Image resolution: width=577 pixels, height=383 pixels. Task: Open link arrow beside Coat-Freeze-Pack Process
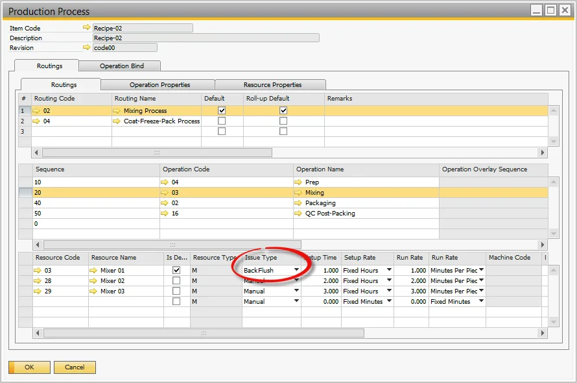pyautogui.click(x=117, y=121)
